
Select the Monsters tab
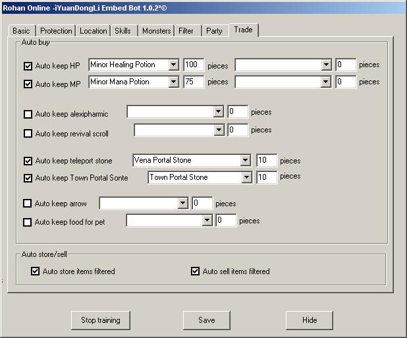156,30
